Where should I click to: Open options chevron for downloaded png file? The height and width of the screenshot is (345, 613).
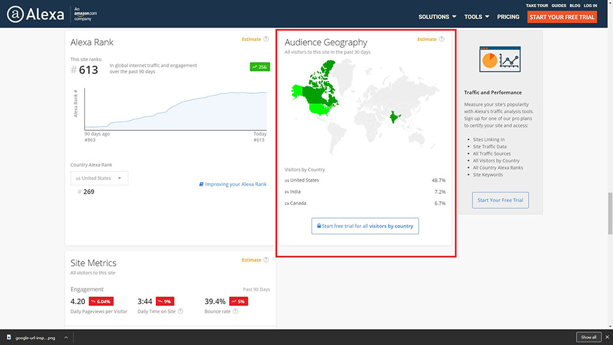(x=66, y=337)
